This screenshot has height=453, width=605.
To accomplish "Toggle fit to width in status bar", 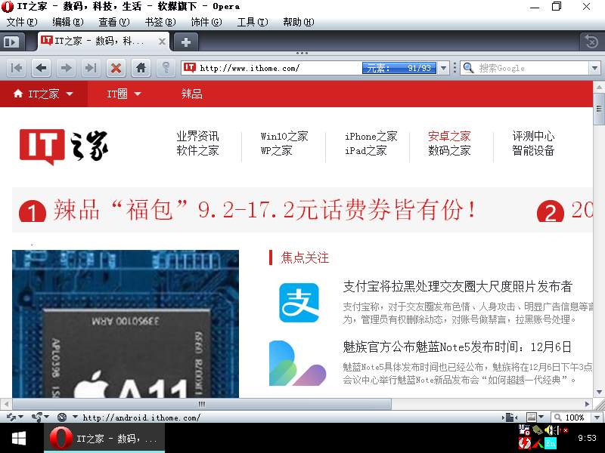I will click(x=510, y=418).
